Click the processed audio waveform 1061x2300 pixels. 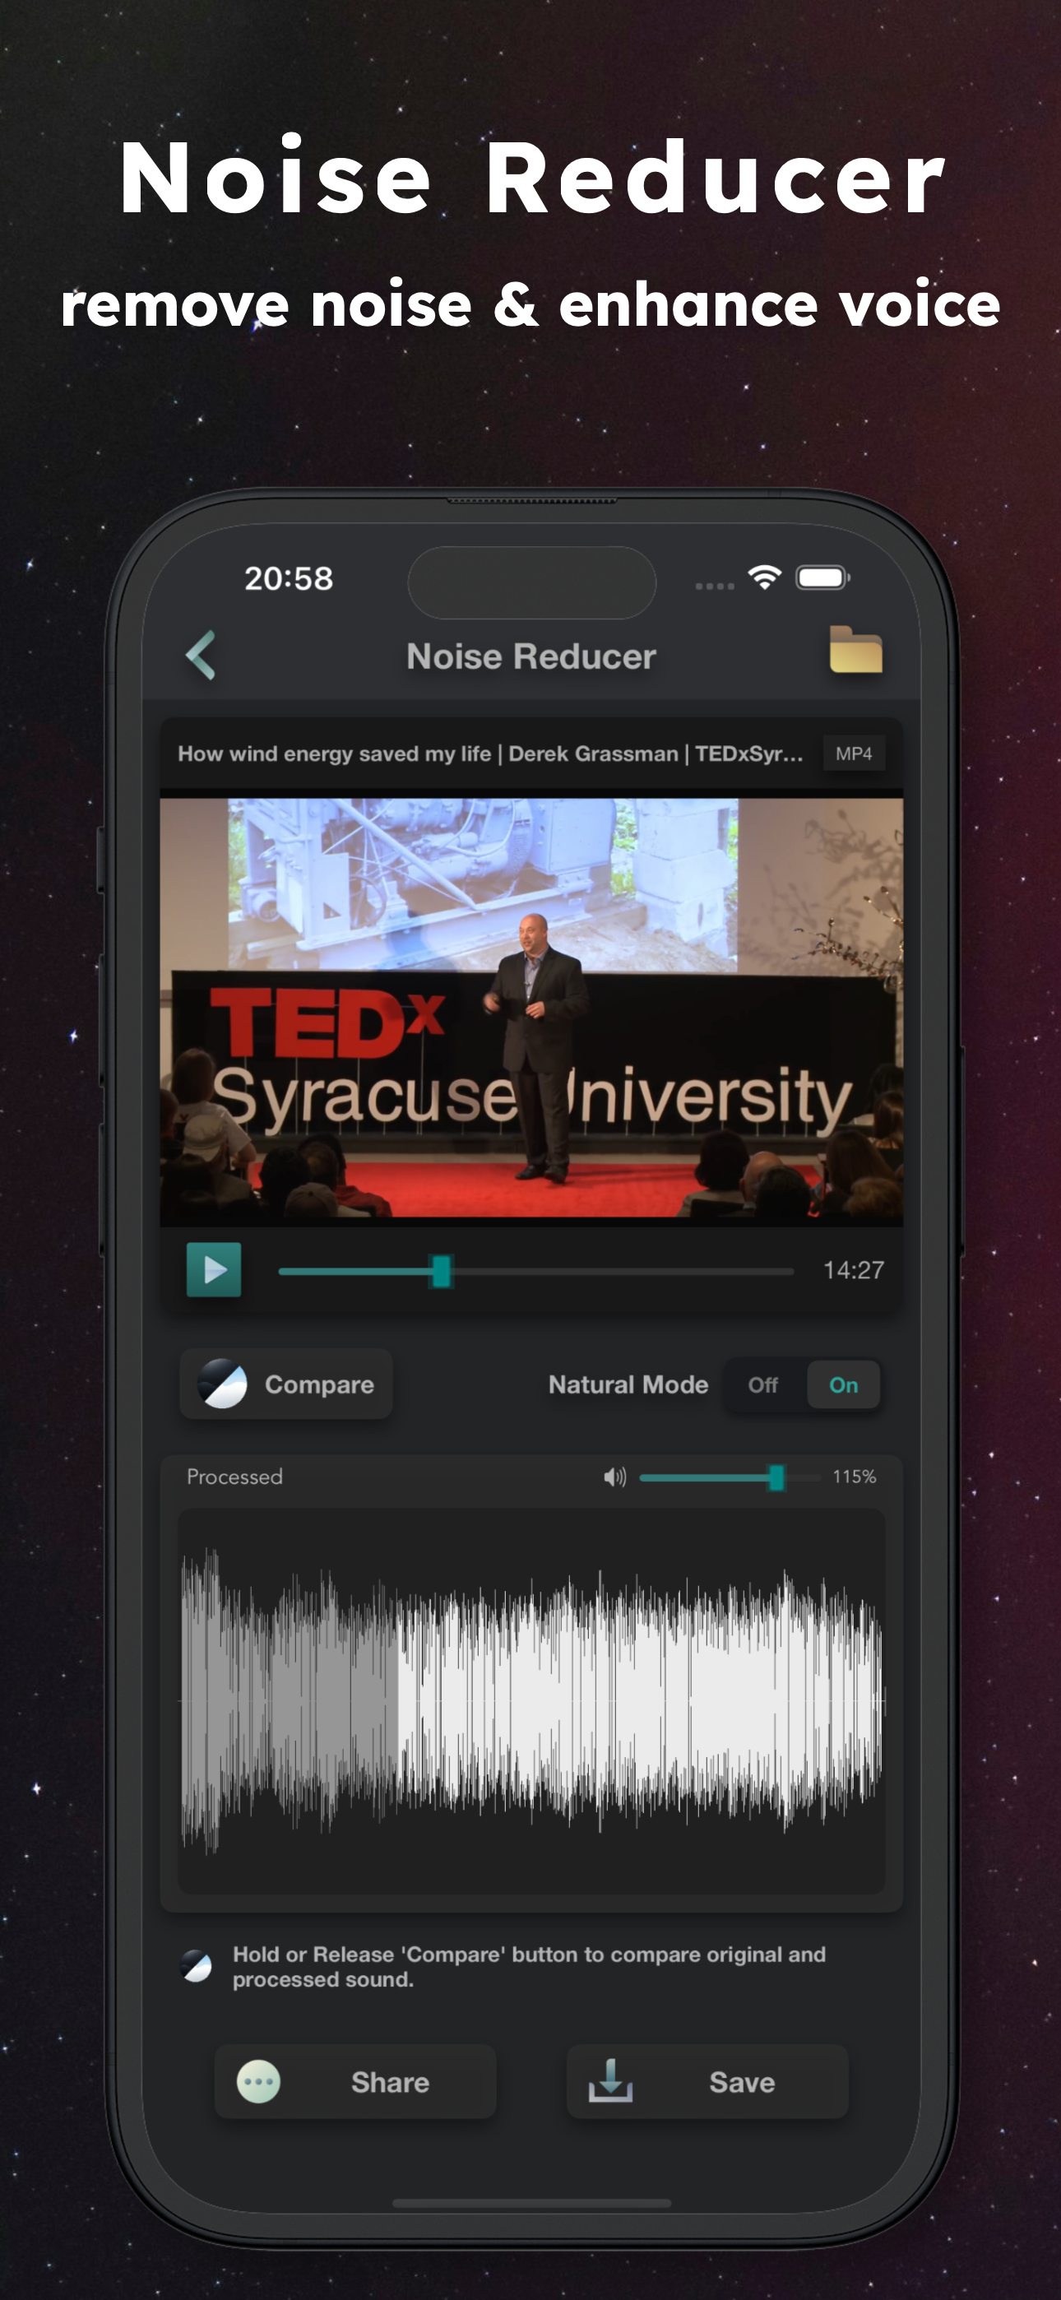pyautogui.click(x=531, y=1700)
